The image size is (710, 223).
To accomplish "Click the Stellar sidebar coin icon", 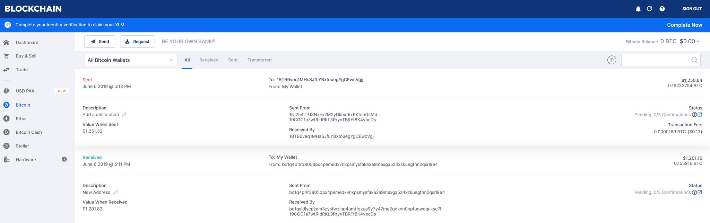I will [6, 146].
